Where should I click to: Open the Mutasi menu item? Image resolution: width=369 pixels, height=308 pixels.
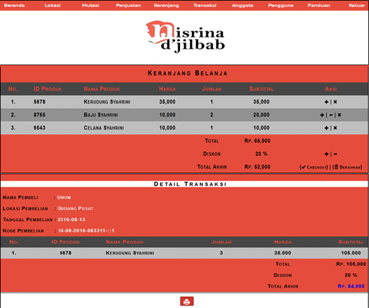(90, 5)
